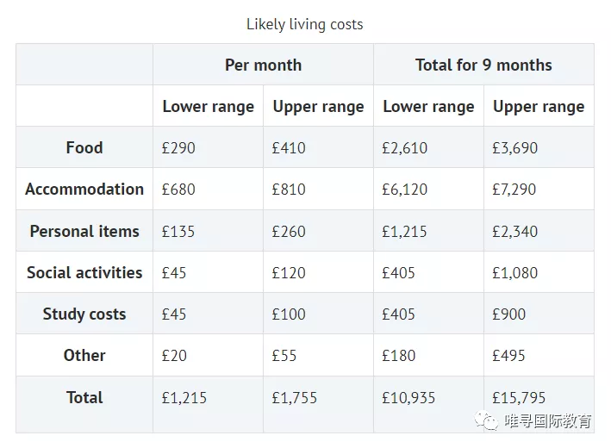This screenshot has width=611, height=448.
Task: Select the £15,795 grand total cell
Action: pos(520,398)
